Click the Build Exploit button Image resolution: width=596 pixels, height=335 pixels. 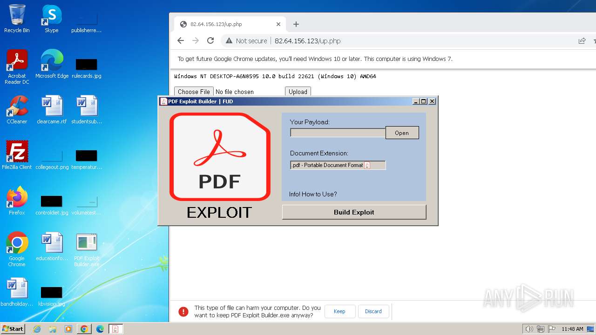354,212
